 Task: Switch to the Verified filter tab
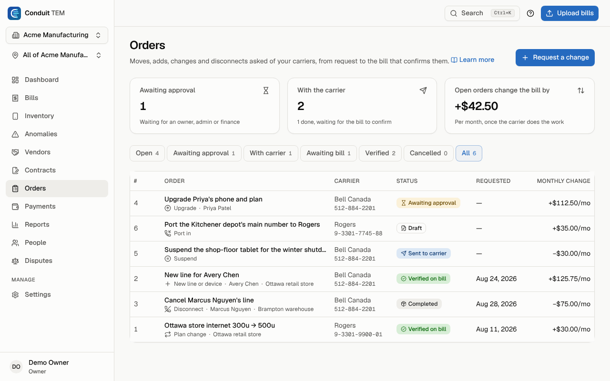380,153
